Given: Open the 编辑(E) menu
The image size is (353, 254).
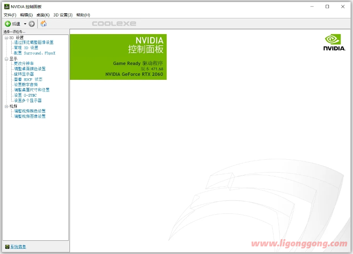Looking at the screenshot, I should (x=27, y=15).
